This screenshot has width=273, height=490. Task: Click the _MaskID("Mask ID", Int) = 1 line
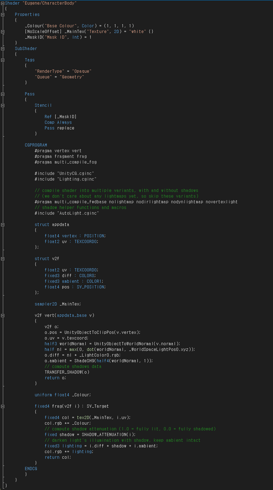coord(58,37)
